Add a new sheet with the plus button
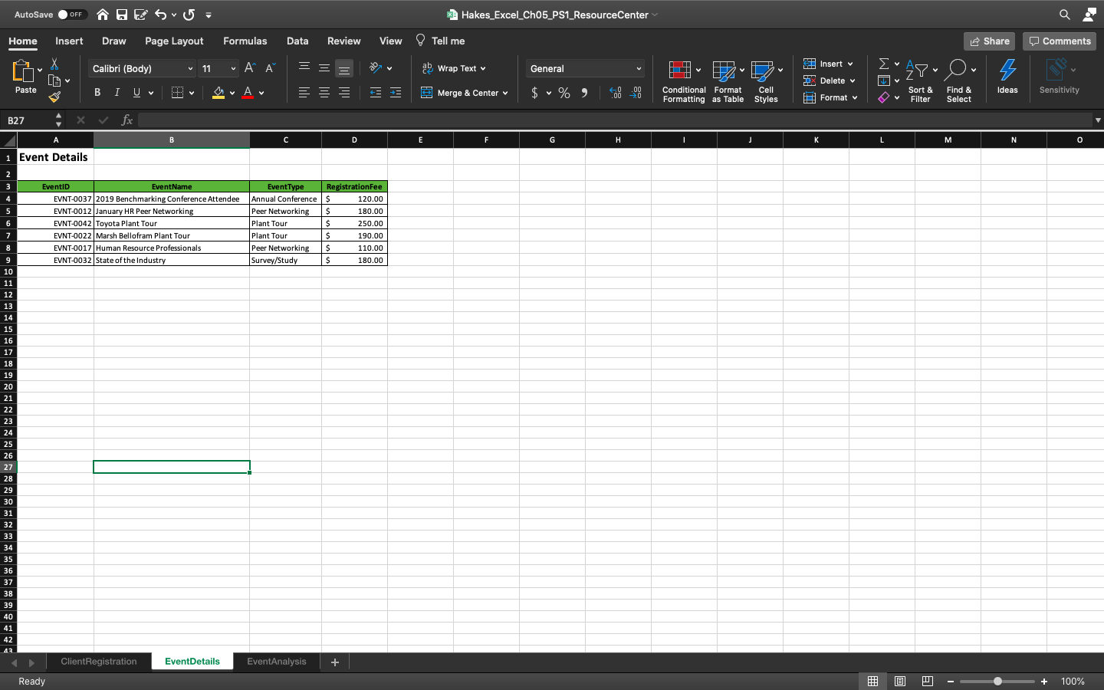1104x690 pixels. tap(334, 662)
